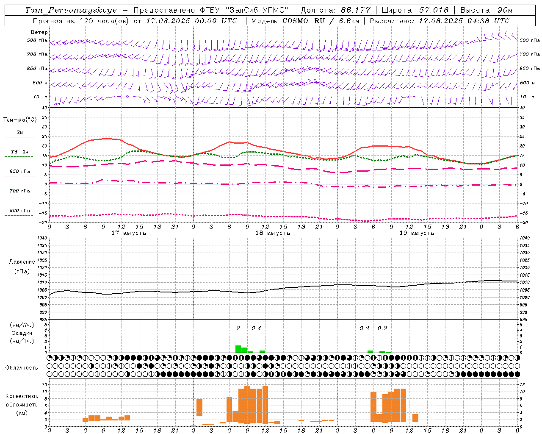
Task: Click the Давление pressure panel title
Action: coord(22,262)
